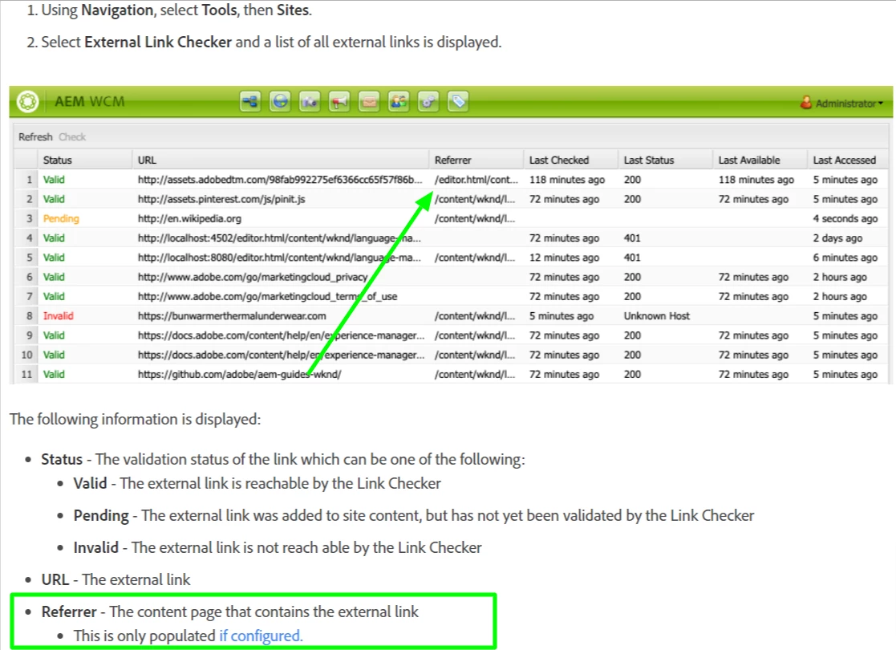The image size is (896, 650).
Task: Open the Websites (sitemap) toolbar icon
Action: pos(250,102)
